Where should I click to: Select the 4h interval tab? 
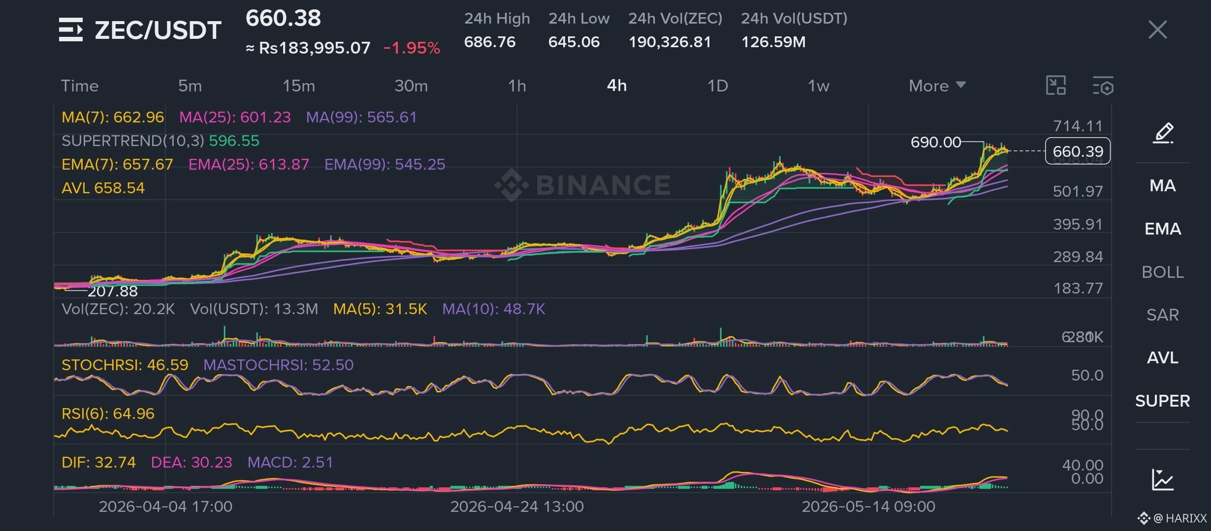click(617, 86)
